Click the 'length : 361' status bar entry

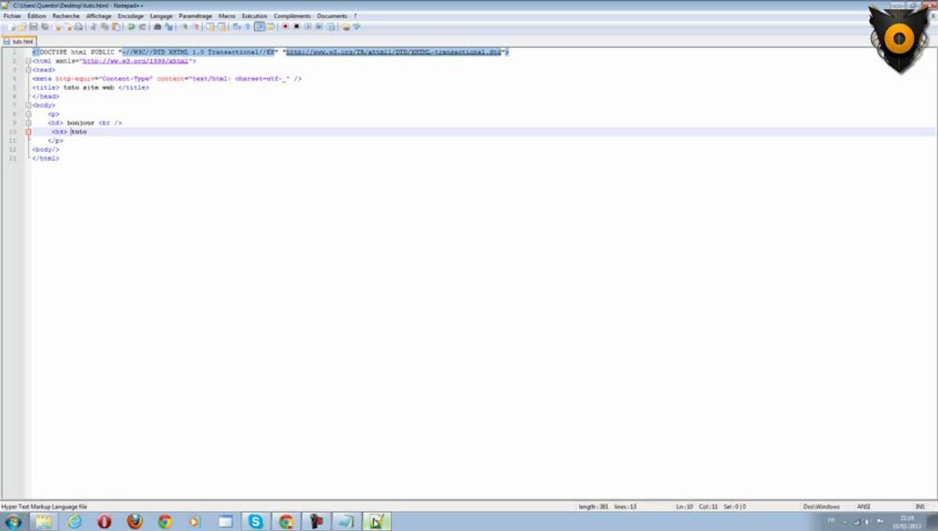click(594, 507)
